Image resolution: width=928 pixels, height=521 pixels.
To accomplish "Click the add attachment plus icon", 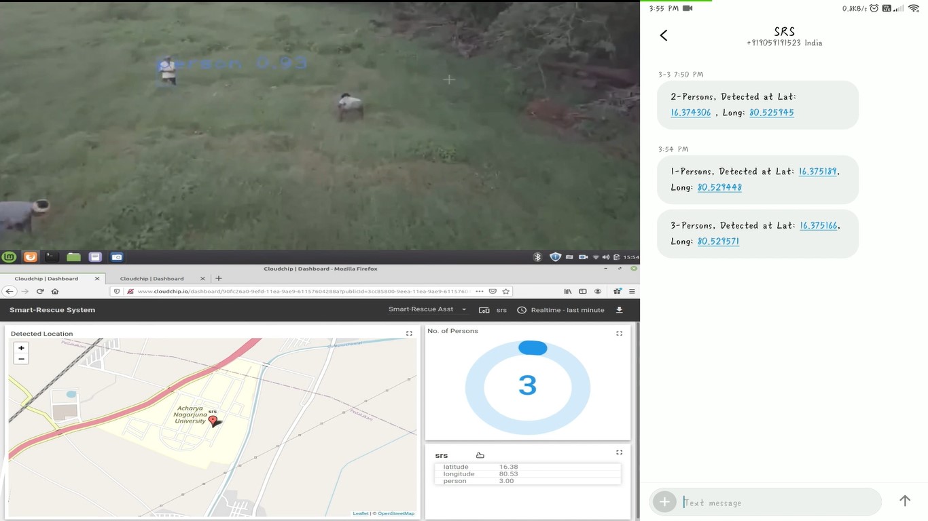I will click(x=664, y=502).
